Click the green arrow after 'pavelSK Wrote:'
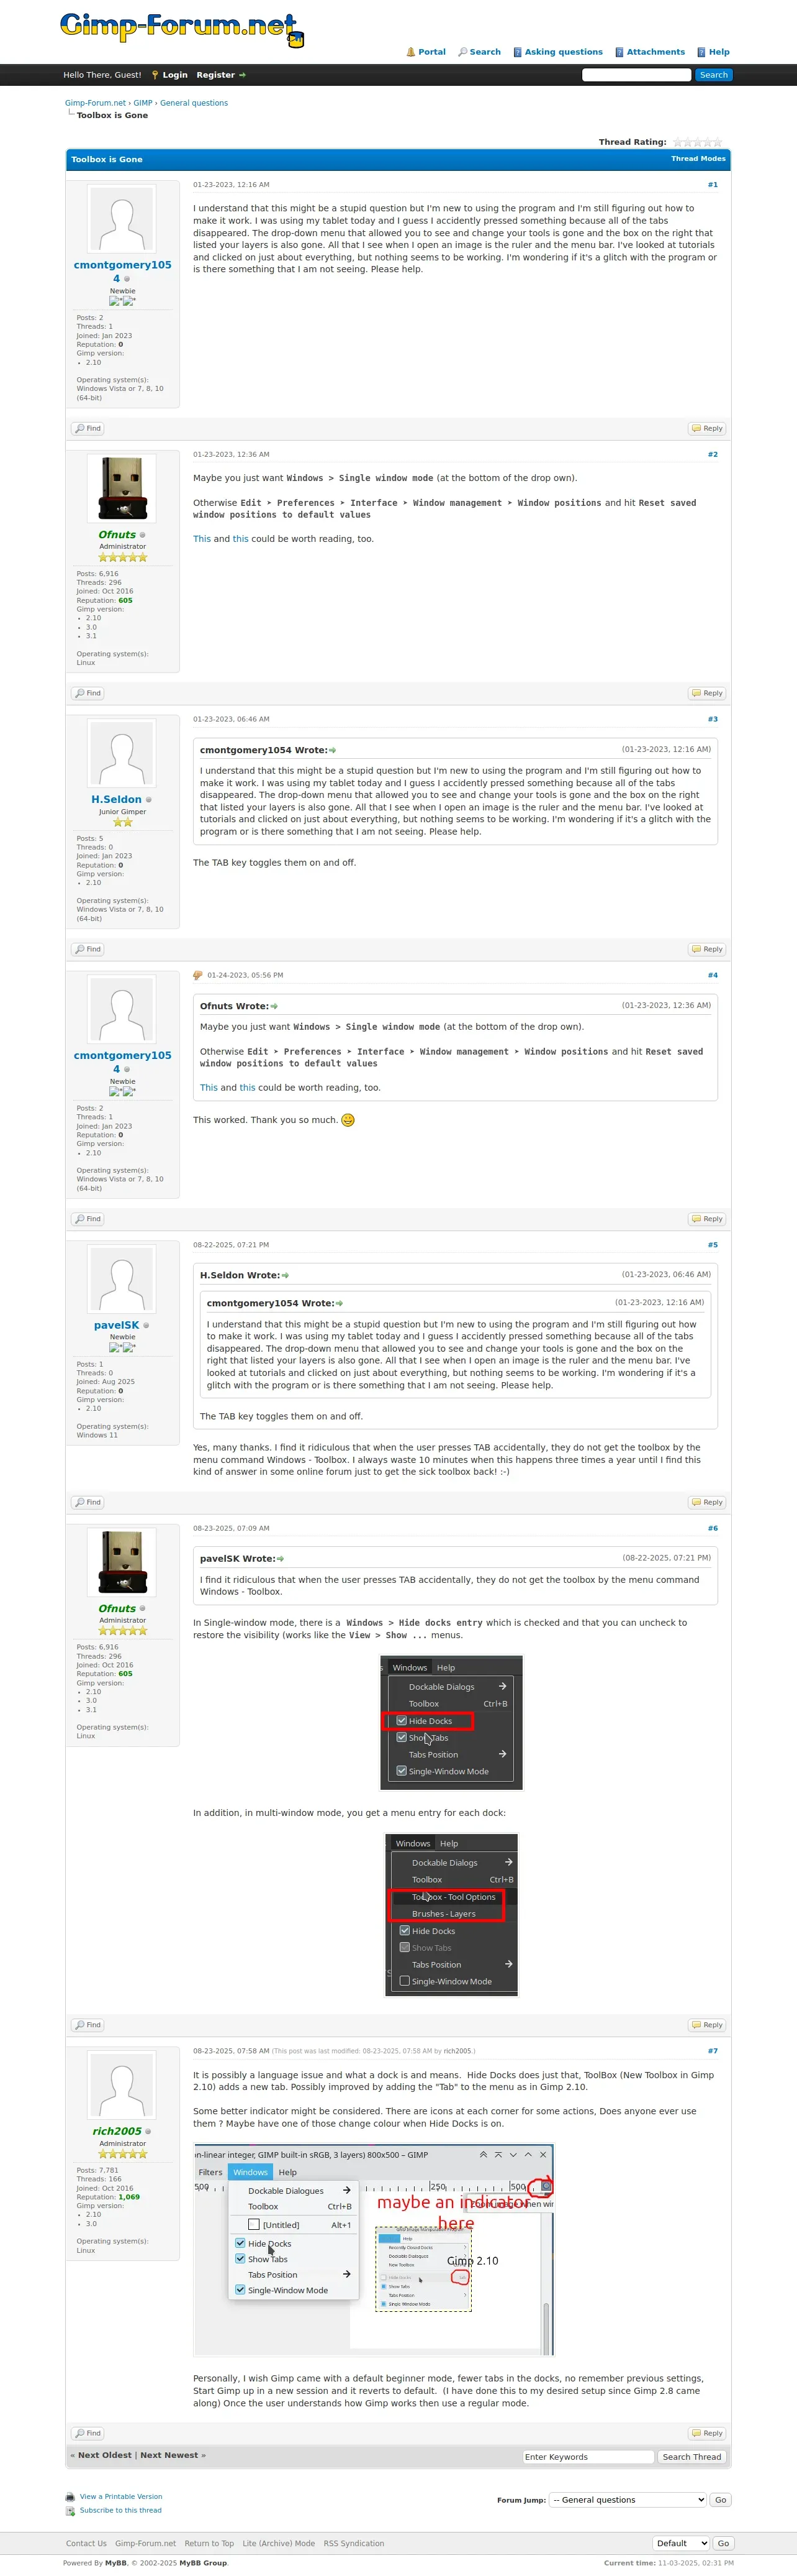This screenshot has height=2576, width=797. [x=281, y=1558]
